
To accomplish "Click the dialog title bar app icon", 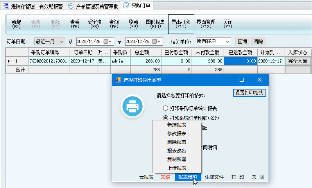I will pos(118,80).
